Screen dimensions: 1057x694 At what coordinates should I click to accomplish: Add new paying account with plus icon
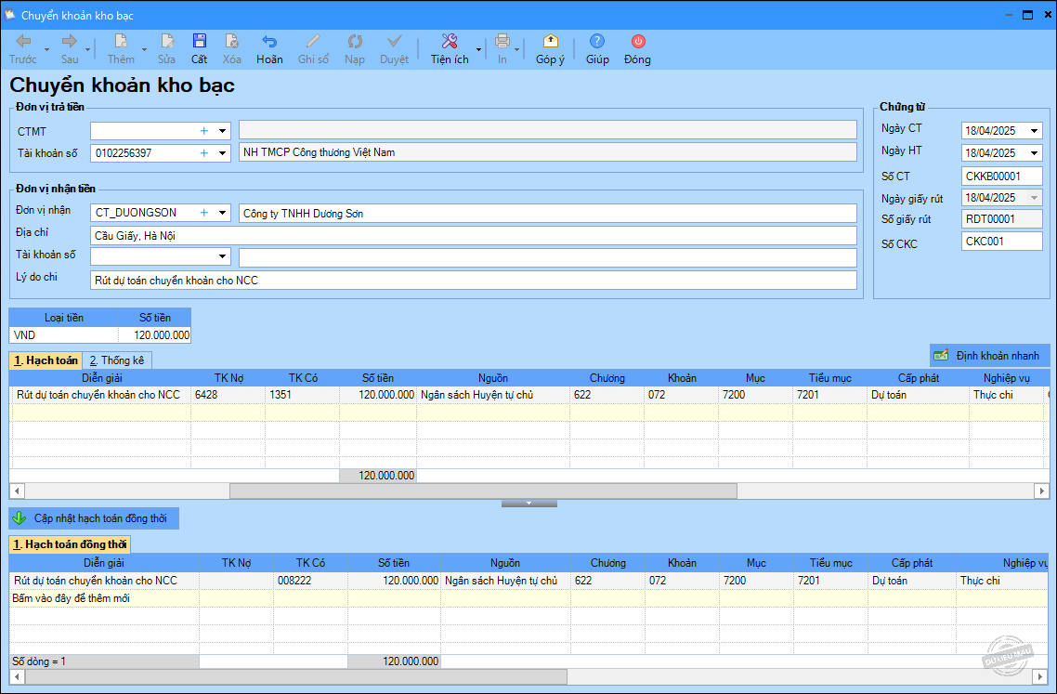(x=204, y=153)
